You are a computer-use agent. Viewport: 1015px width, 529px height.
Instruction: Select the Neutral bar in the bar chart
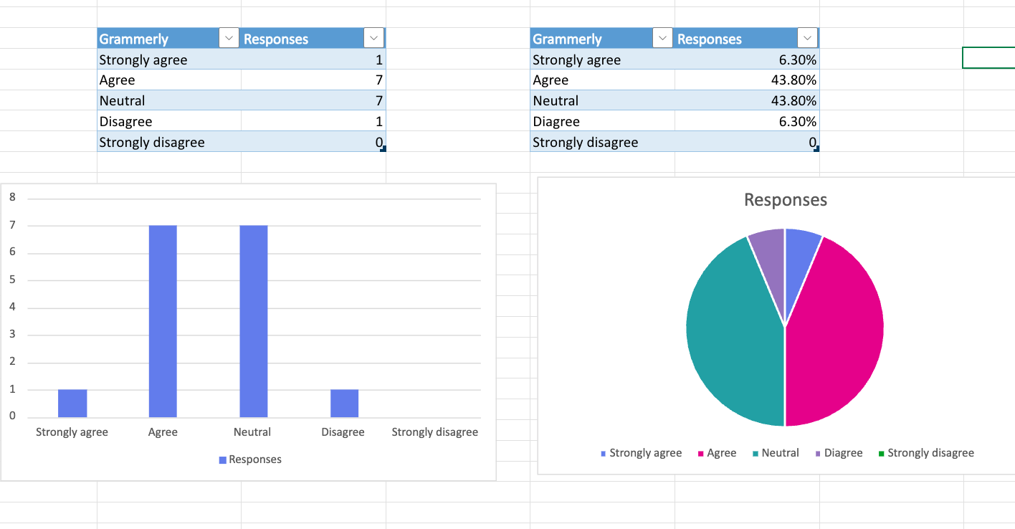click(253, 321)
